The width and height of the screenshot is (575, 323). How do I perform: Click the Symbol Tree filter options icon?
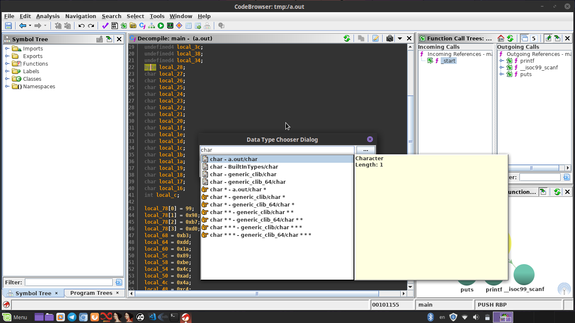coord(119,282)
